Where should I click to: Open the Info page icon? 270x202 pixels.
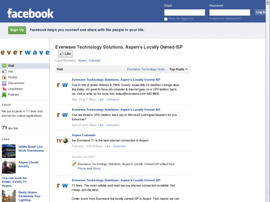pyautogui.click(x=4, y=72)
